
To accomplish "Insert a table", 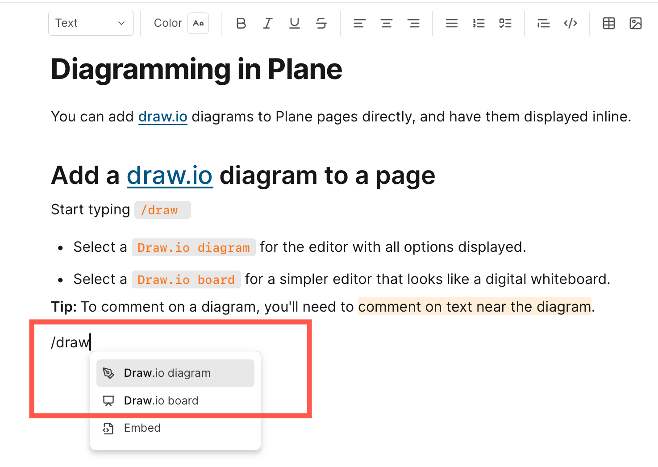I will (608, 23).
